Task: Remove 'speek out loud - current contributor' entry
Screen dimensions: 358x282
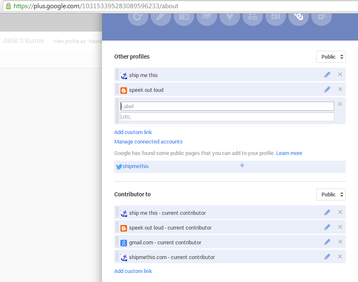Action: [340, 227]
